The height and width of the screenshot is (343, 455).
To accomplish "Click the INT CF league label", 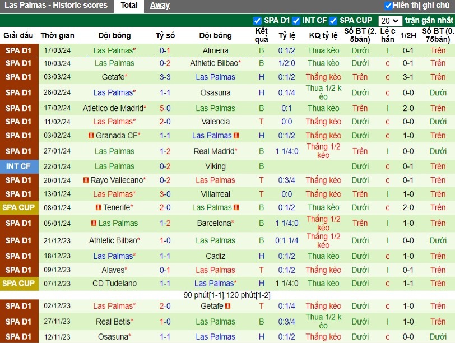I will coord(18,166).
